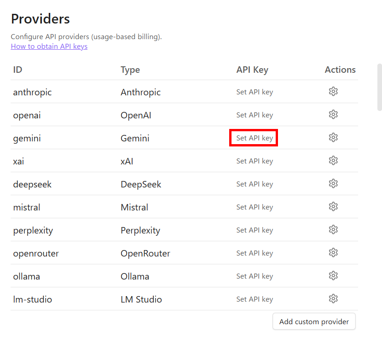
Task: Click the Providers page heading
Action: click(41, 19)
